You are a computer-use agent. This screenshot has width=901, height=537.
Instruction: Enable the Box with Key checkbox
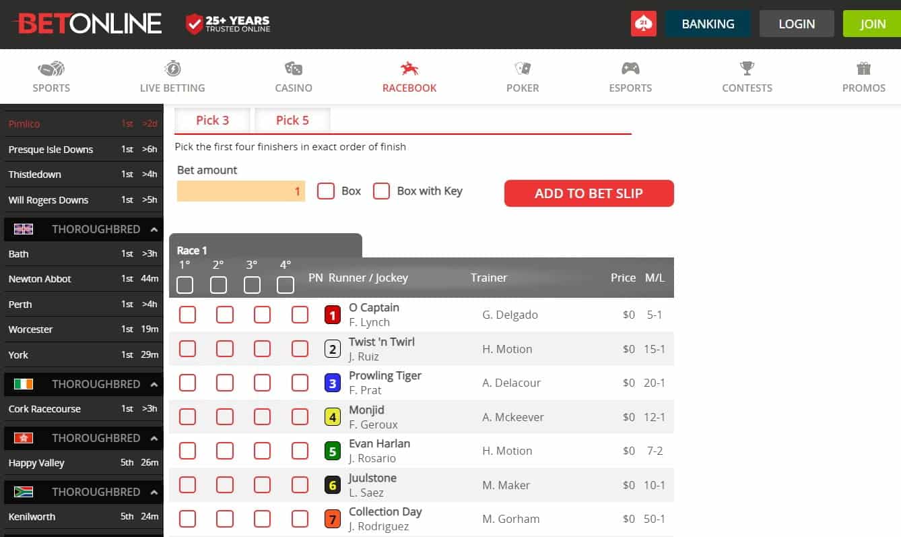click(382, 191)
